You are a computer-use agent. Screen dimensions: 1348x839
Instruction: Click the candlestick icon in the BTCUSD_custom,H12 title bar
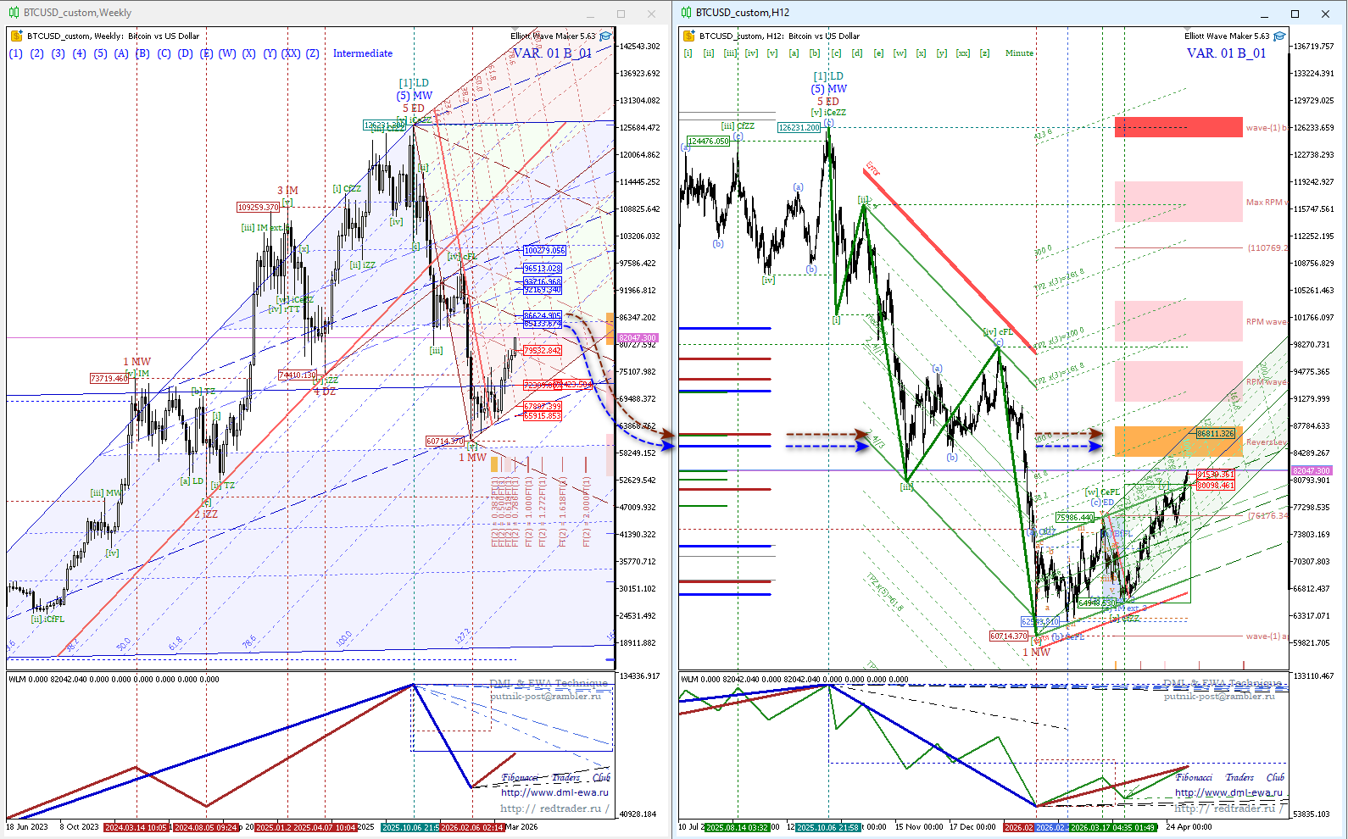click(686, 13)
